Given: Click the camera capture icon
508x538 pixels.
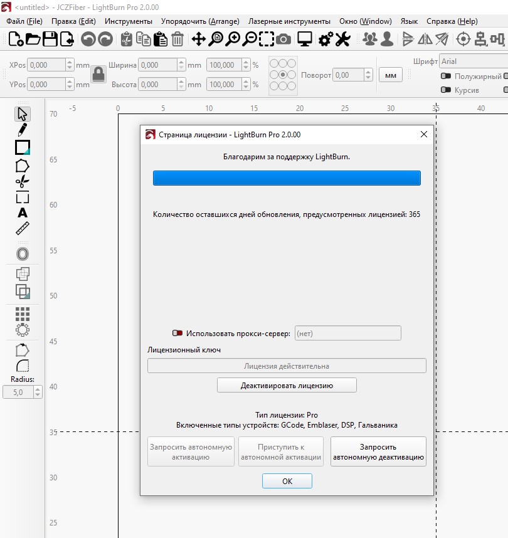Looking at the screenshot, I should tap(283, 40).
